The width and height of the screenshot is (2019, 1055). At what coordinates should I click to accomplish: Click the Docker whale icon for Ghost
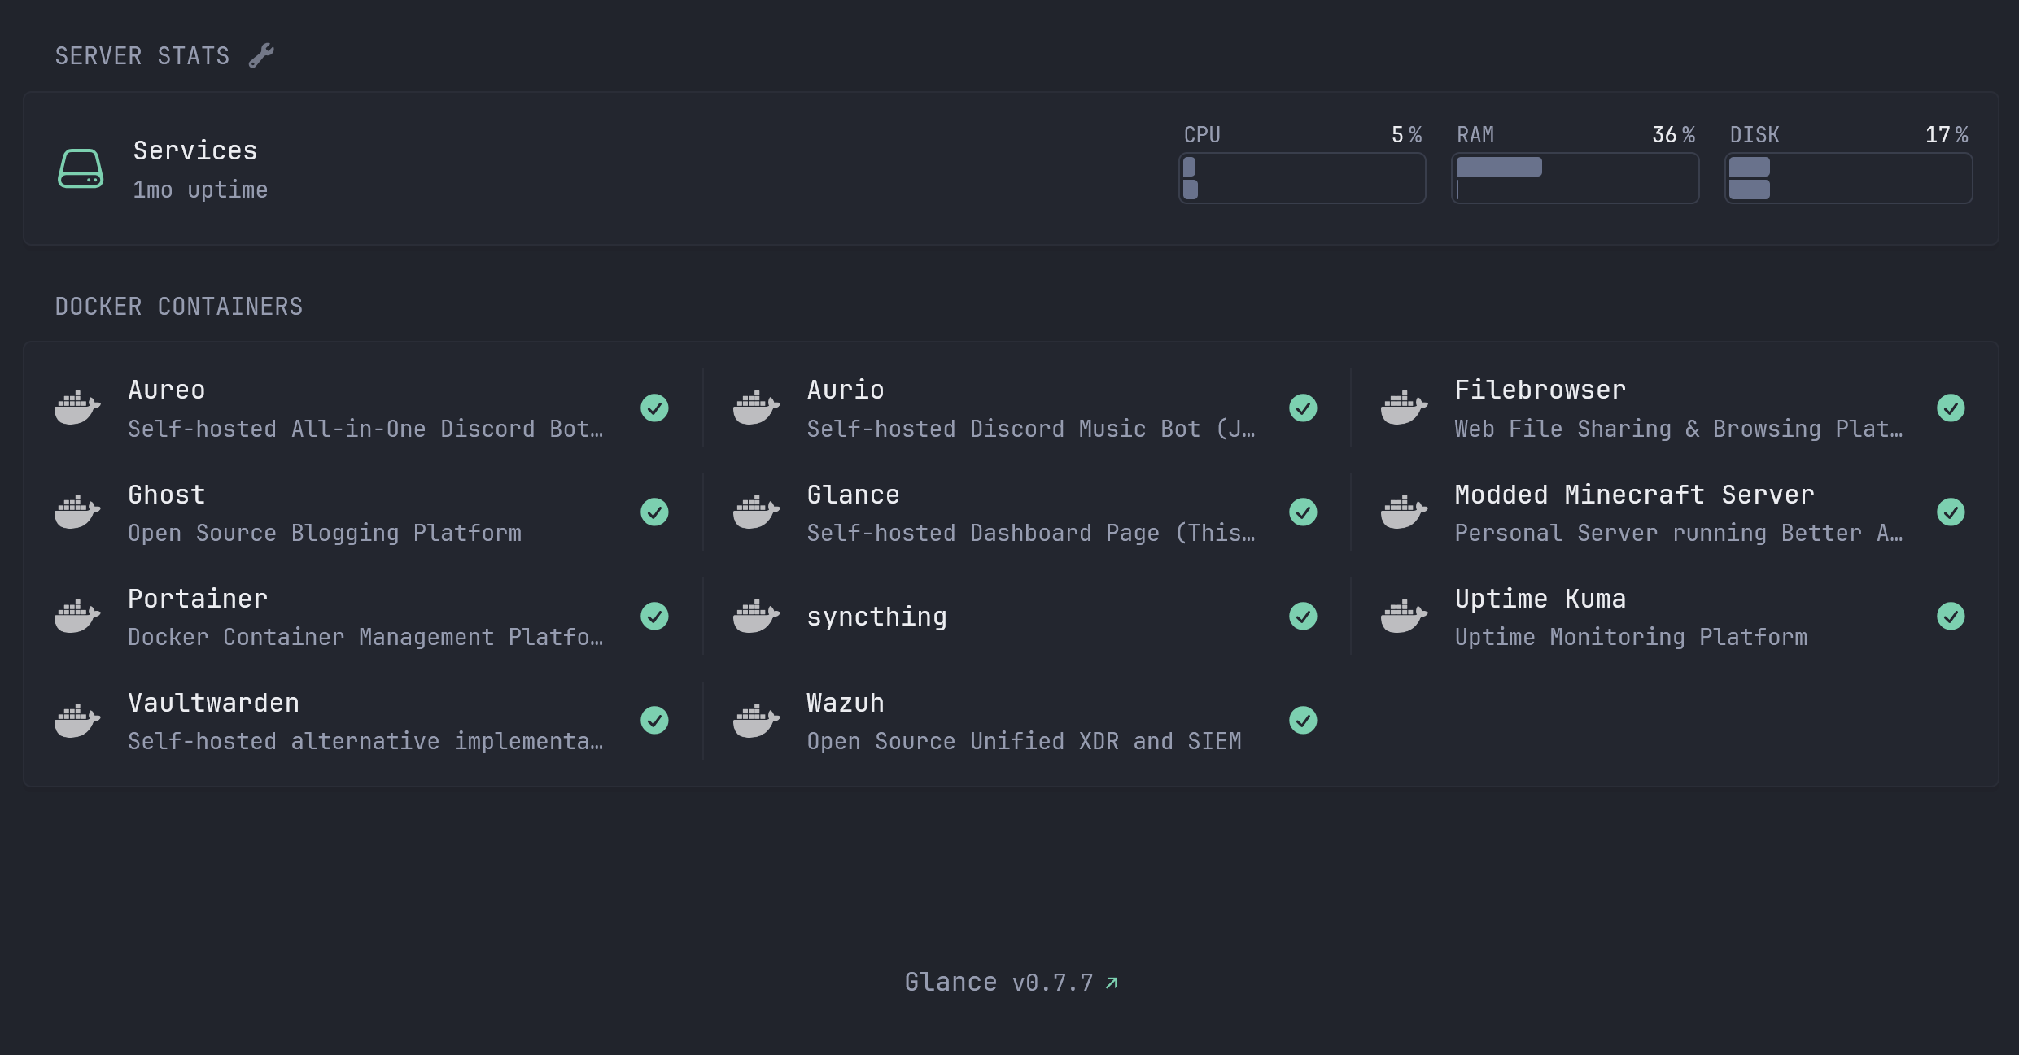pyautogui.click(x=77, y=512)
